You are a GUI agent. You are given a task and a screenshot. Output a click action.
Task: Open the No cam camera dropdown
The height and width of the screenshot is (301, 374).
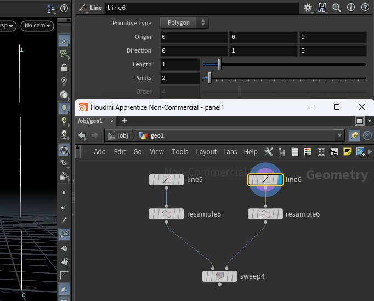tap(37, 26)
